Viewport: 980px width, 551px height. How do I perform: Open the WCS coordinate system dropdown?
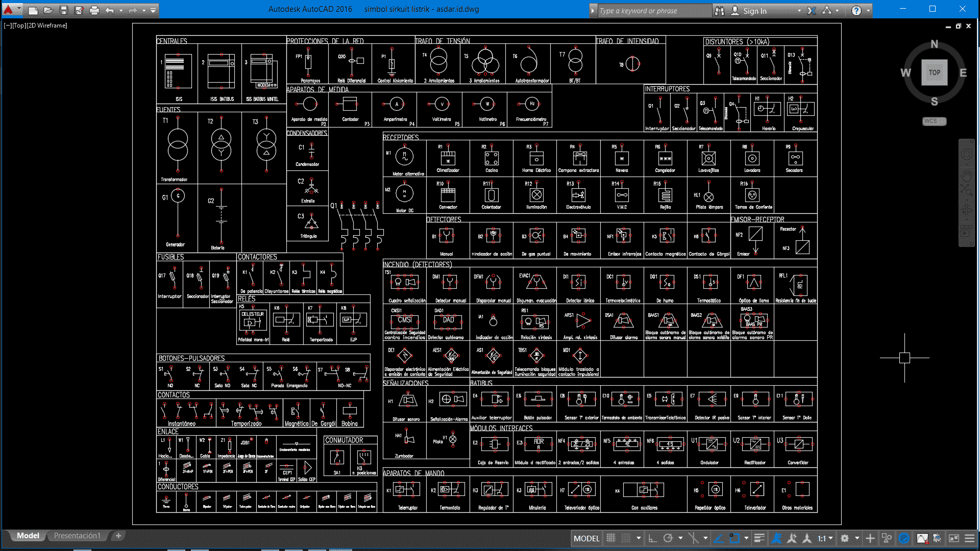pos(934,121)
